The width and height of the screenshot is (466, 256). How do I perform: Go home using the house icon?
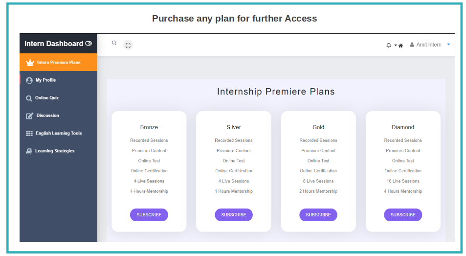pyautogui.click(x=400, y=46)
